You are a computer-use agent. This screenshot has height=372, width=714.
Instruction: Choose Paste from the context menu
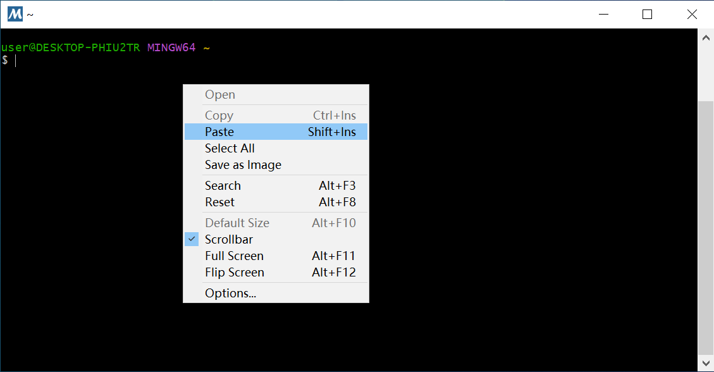tap(219, 132)
